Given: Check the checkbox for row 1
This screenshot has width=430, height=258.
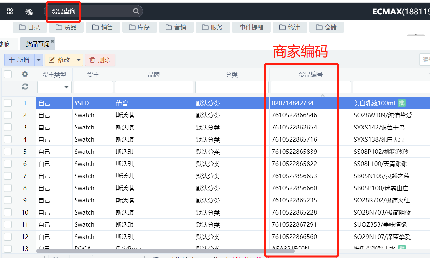Looking at the screenshot, I should 8,103.
